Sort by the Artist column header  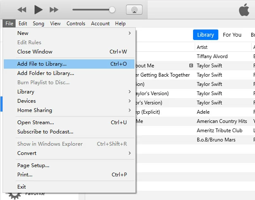223,47
